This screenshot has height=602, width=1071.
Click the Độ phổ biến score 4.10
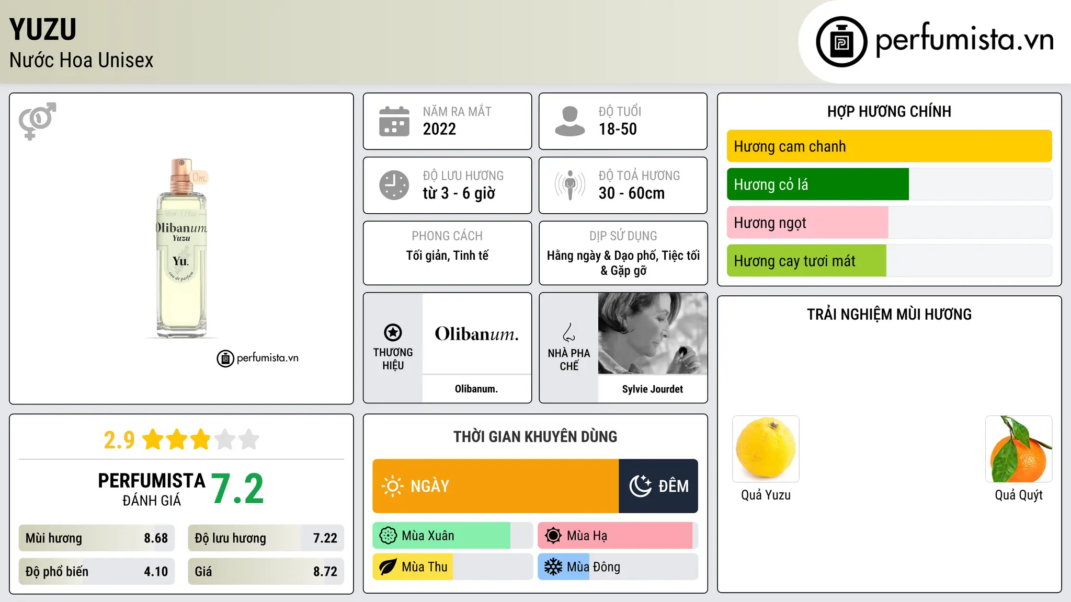[97, 572]
